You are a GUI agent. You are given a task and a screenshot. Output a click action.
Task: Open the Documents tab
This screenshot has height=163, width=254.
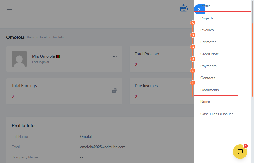point(209,90)
